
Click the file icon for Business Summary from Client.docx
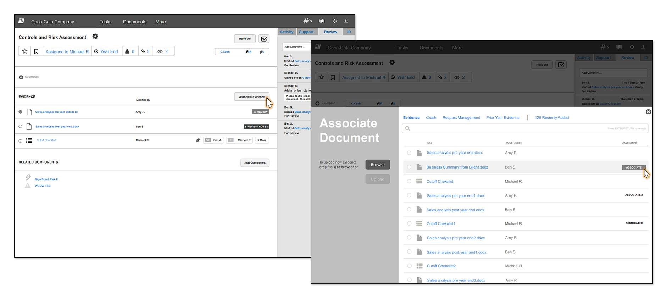419,167
